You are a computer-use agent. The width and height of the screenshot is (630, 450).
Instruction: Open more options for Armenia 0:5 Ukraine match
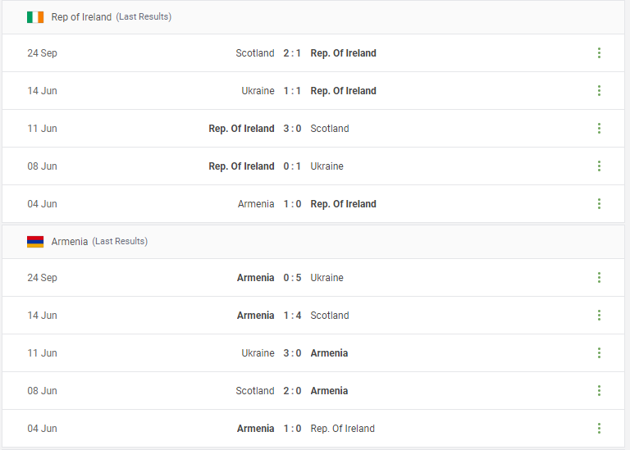(x=599, y=278)
